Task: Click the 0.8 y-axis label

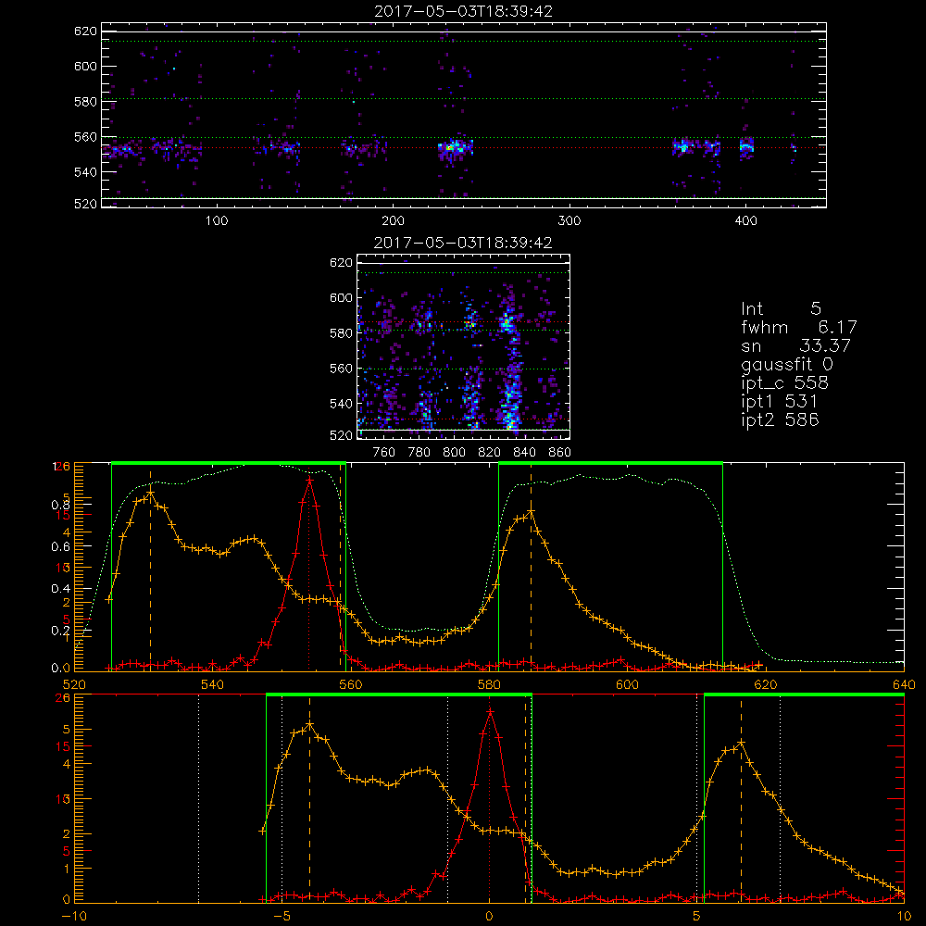Action: pyautogui.click(x=60, y=505)
